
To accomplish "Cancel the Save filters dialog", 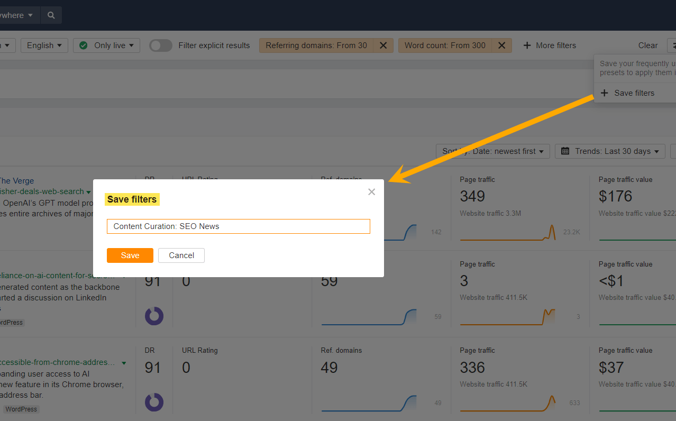I will [x=181, y=255].
